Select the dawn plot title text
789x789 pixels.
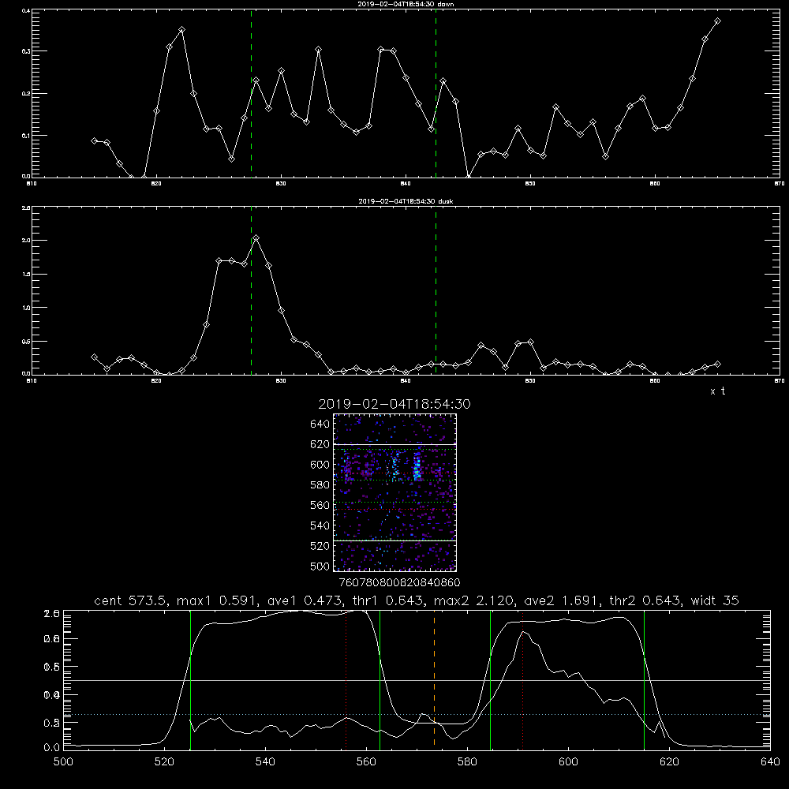click(406, 4)
